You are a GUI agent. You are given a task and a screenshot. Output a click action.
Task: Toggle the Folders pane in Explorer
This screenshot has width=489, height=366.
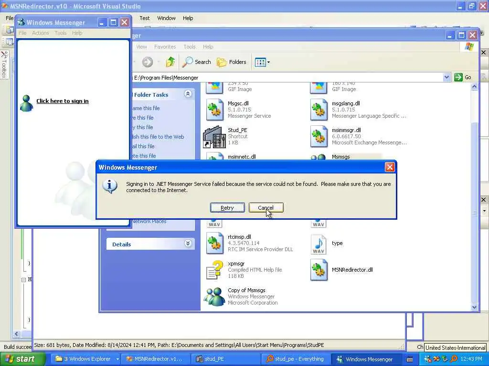pyautogui.click(x=232, y=62)
